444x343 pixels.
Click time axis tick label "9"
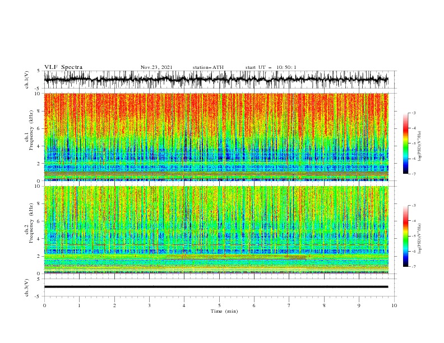pos(359,305)
